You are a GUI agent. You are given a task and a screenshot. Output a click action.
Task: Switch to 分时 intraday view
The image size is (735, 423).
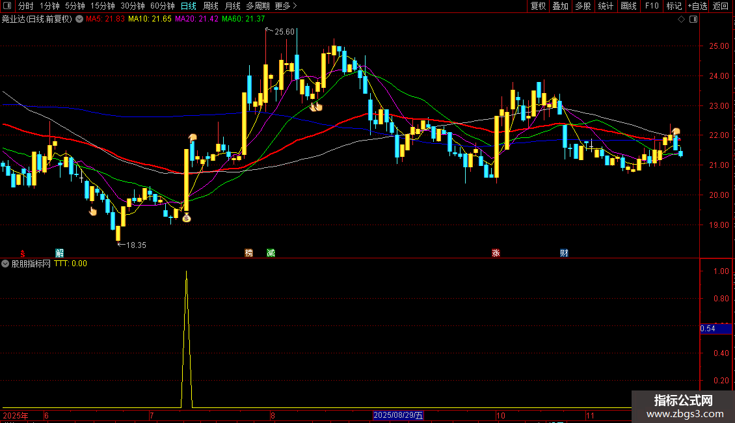[x=26, y=6]
